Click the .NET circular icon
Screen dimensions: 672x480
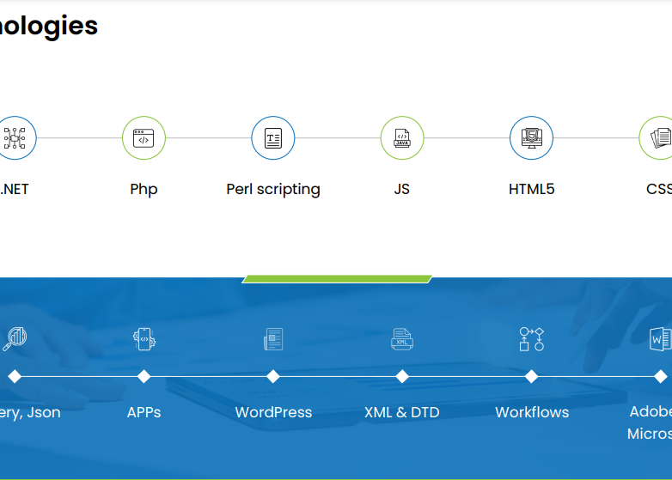(15, 138)
